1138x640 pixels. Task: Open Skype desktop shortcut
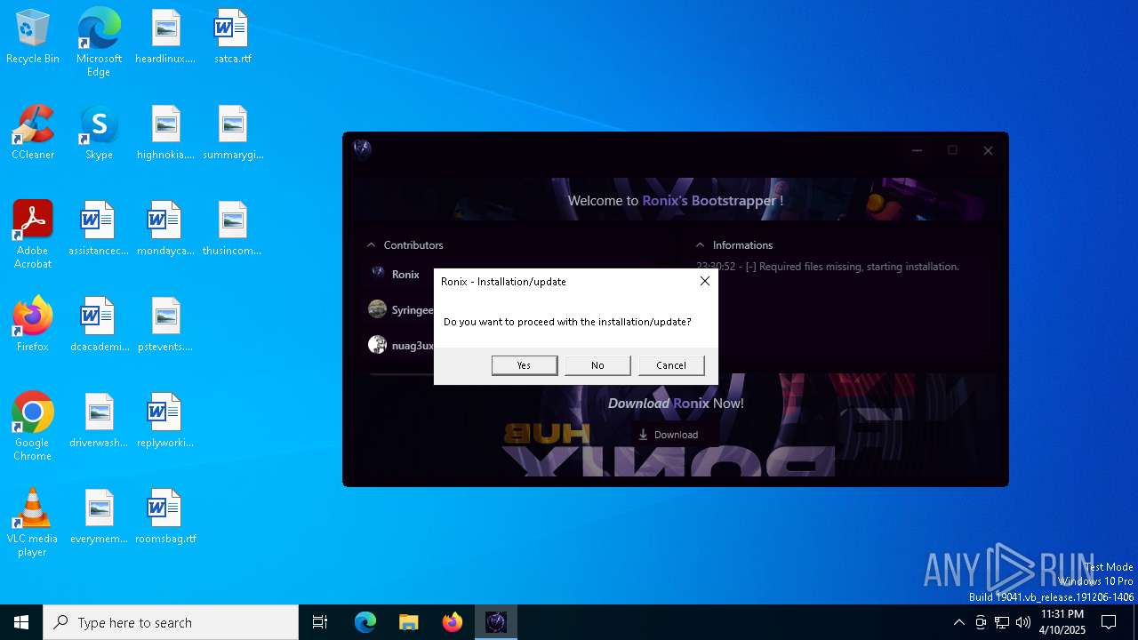click(x=99, y=133)
